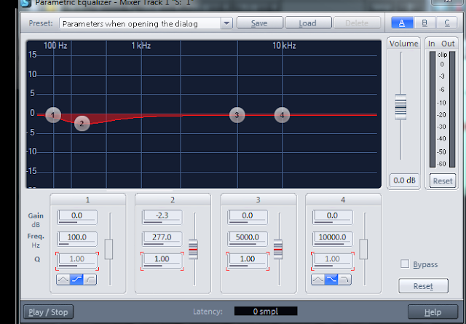466x324 pixels.
Task: Switch to setting C
Action: pos(446,23)
